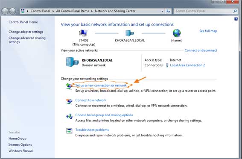This screenshot has width=242, height=159.
Task: Open Choose homegroup and sharing options
Action: [x=104, y=115]
